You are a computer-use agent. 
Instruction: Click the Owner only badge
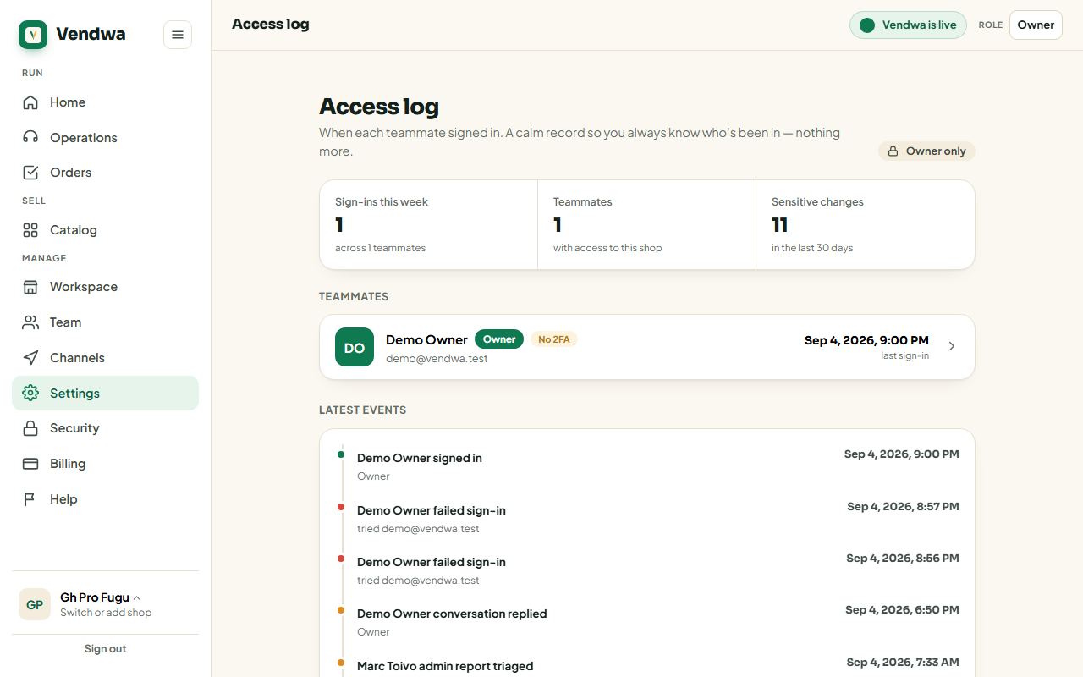pyautogui.click(x=926, y=151)
